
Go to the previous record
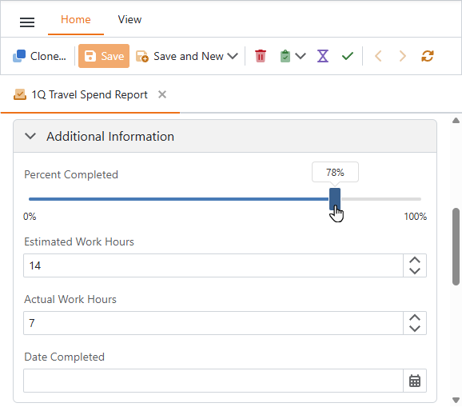pyautogui.click(x=378, y=56)
